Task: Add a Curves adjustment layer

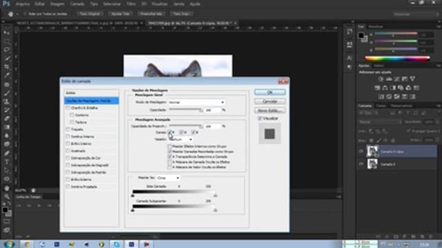Action: click(397, 79)
